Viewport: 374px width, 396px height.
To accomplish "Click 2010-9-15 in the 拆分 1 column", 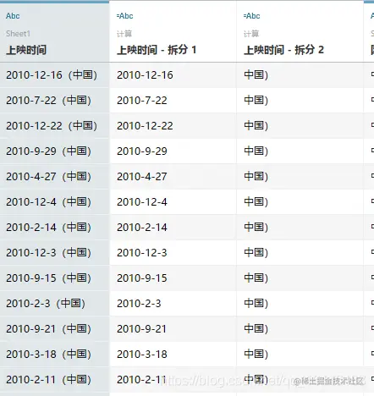I will (142, 278).
